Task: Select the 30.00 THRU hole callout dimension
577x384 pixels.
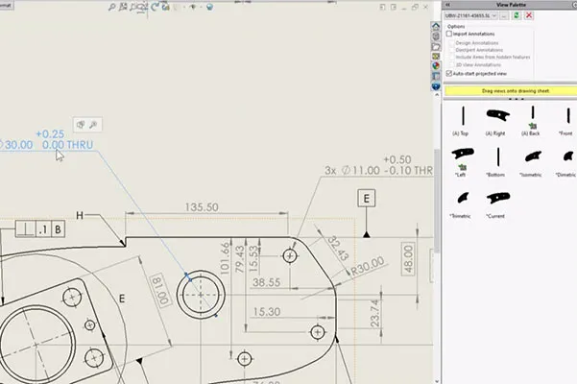Action: 46,140
